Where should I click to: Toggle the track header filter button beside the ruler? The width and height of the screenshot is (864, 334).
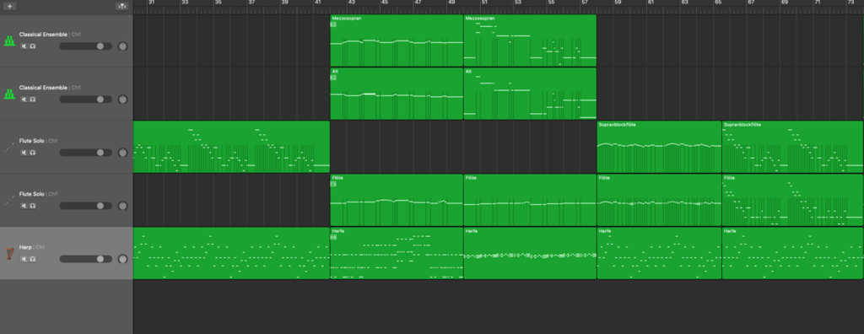[x=121, y=7]
